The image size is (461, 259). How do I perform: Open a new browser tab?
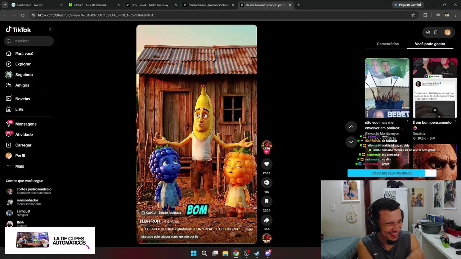click(x=299, y=5)
